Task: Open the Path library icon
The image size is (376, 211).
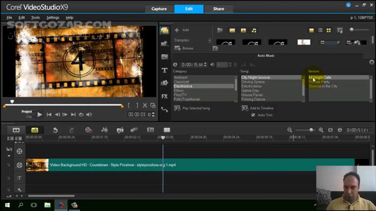Action: click(x=165, y=110)
